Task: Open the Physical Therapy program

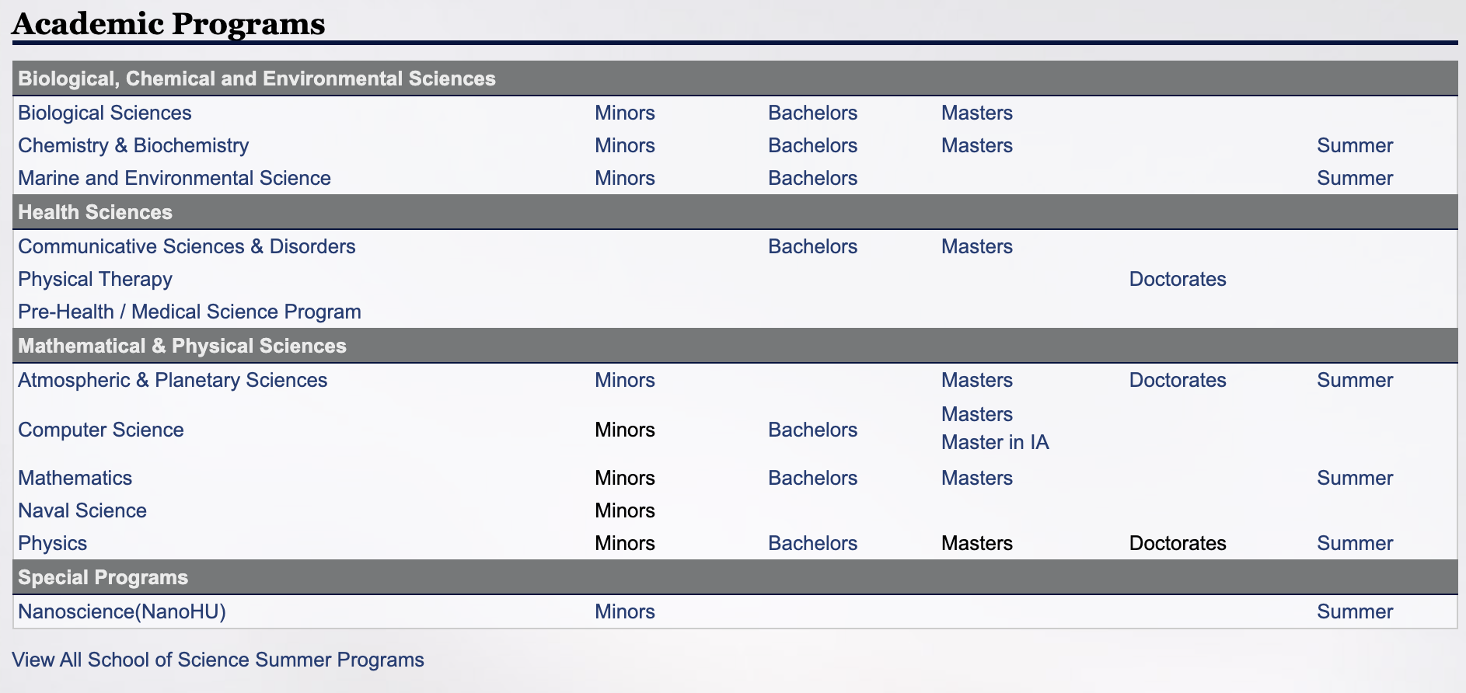Action: point(95,279)
